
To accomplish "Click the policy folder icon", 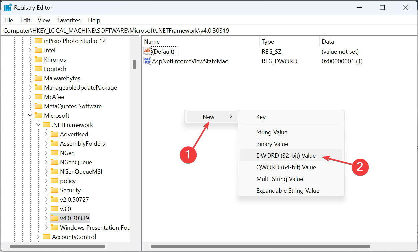I will 54,181.
